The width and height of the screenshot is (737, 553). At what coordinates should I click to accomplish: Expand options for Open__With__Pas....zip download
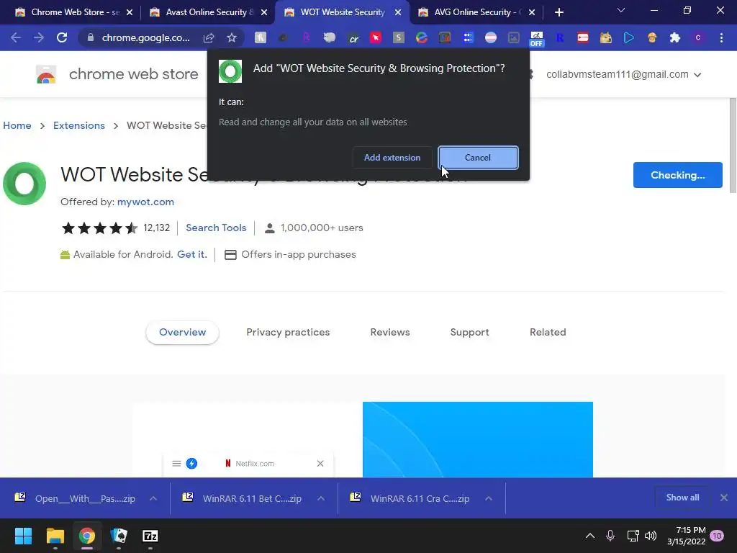(153, 498)
